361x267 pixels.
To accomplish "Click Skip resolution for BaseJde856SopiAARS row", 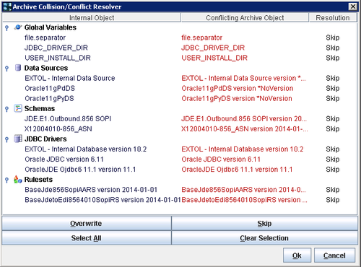I will 333,190.
